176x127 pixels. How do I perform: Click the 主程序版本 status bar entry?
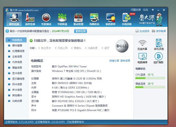[x=19, y=122]
